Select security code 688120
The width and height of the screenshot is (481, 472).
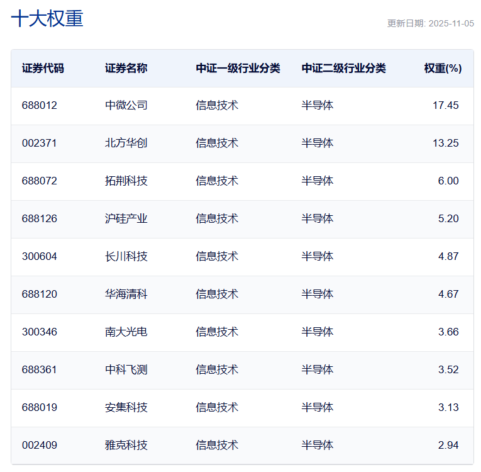[39, 294]
